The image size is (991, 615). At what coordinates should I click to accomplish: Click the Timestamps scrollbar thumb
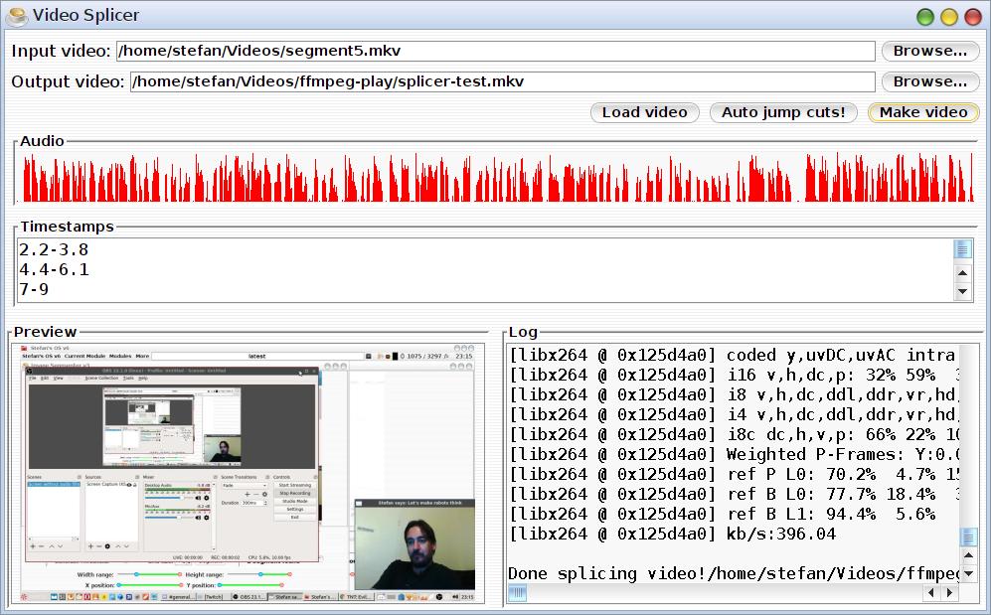click(x=962, y=248)
